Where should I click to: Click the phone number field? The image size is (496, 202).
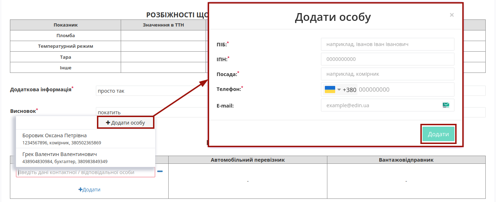click(405, 90)
